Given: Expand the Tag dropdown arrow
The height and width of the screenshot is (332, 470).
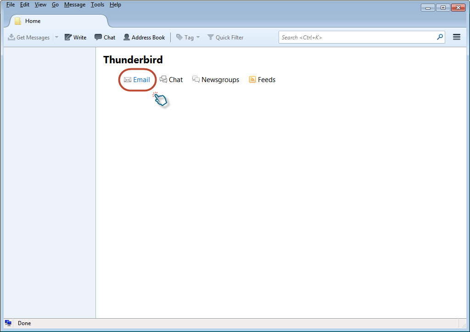Looking at the screenshot, I should pyautogui.click(x=198, y=37).
